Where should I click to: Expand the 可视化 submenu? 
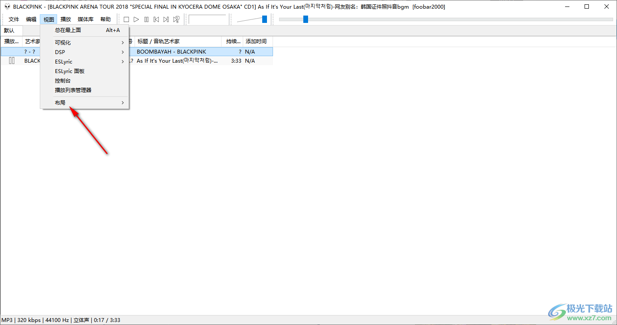click(85, 43)
